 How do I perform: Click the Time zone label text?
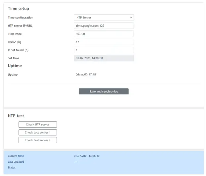(x=15, y=34)
